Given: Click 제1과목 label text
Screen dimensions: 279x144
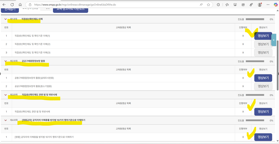Looking at the screenshot, I should [14, 19].
